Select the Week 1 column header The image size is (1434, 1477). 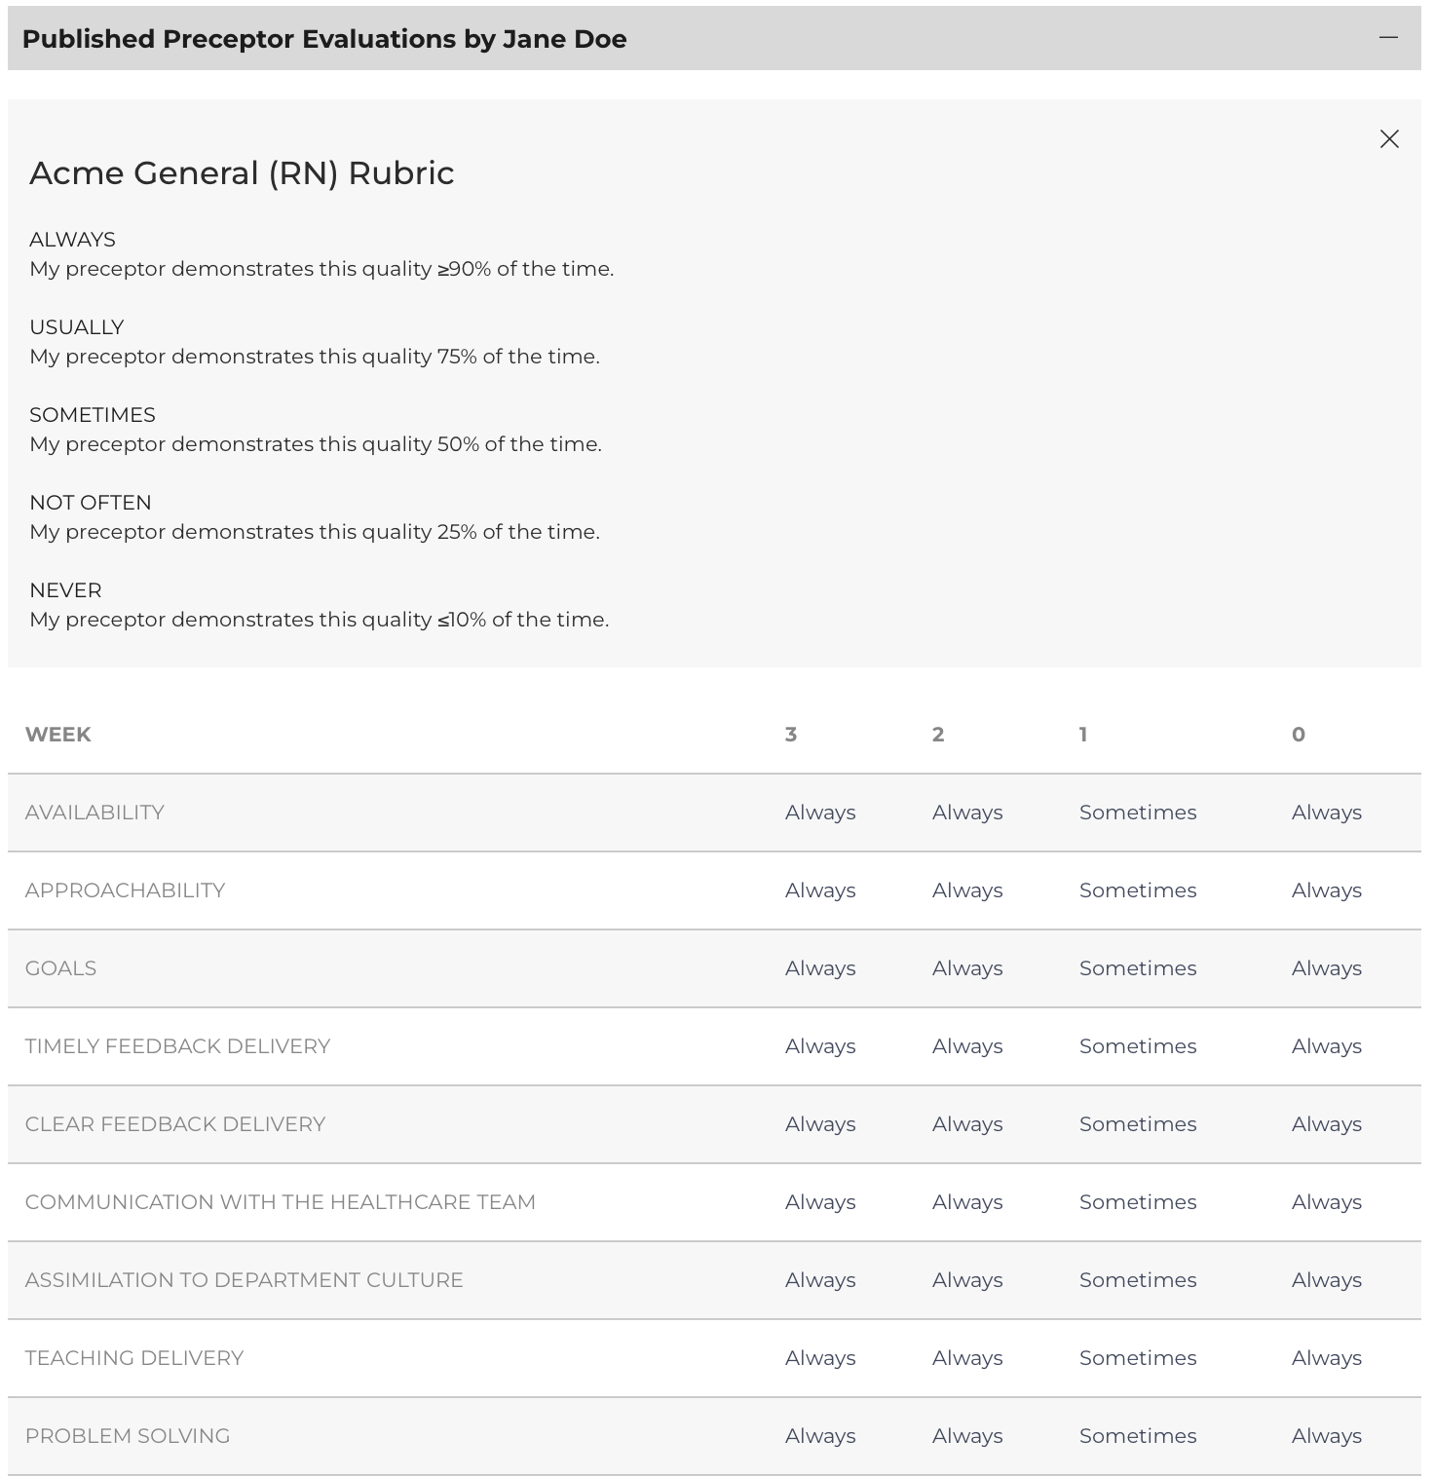coord(1083,735)
